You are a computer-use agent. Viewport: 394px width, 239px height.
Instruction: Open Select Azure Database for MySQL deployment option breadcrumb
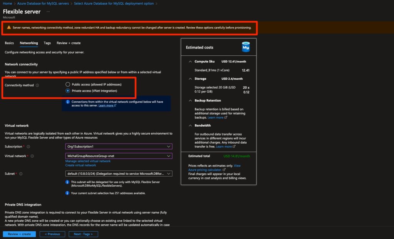click(114, 3)
